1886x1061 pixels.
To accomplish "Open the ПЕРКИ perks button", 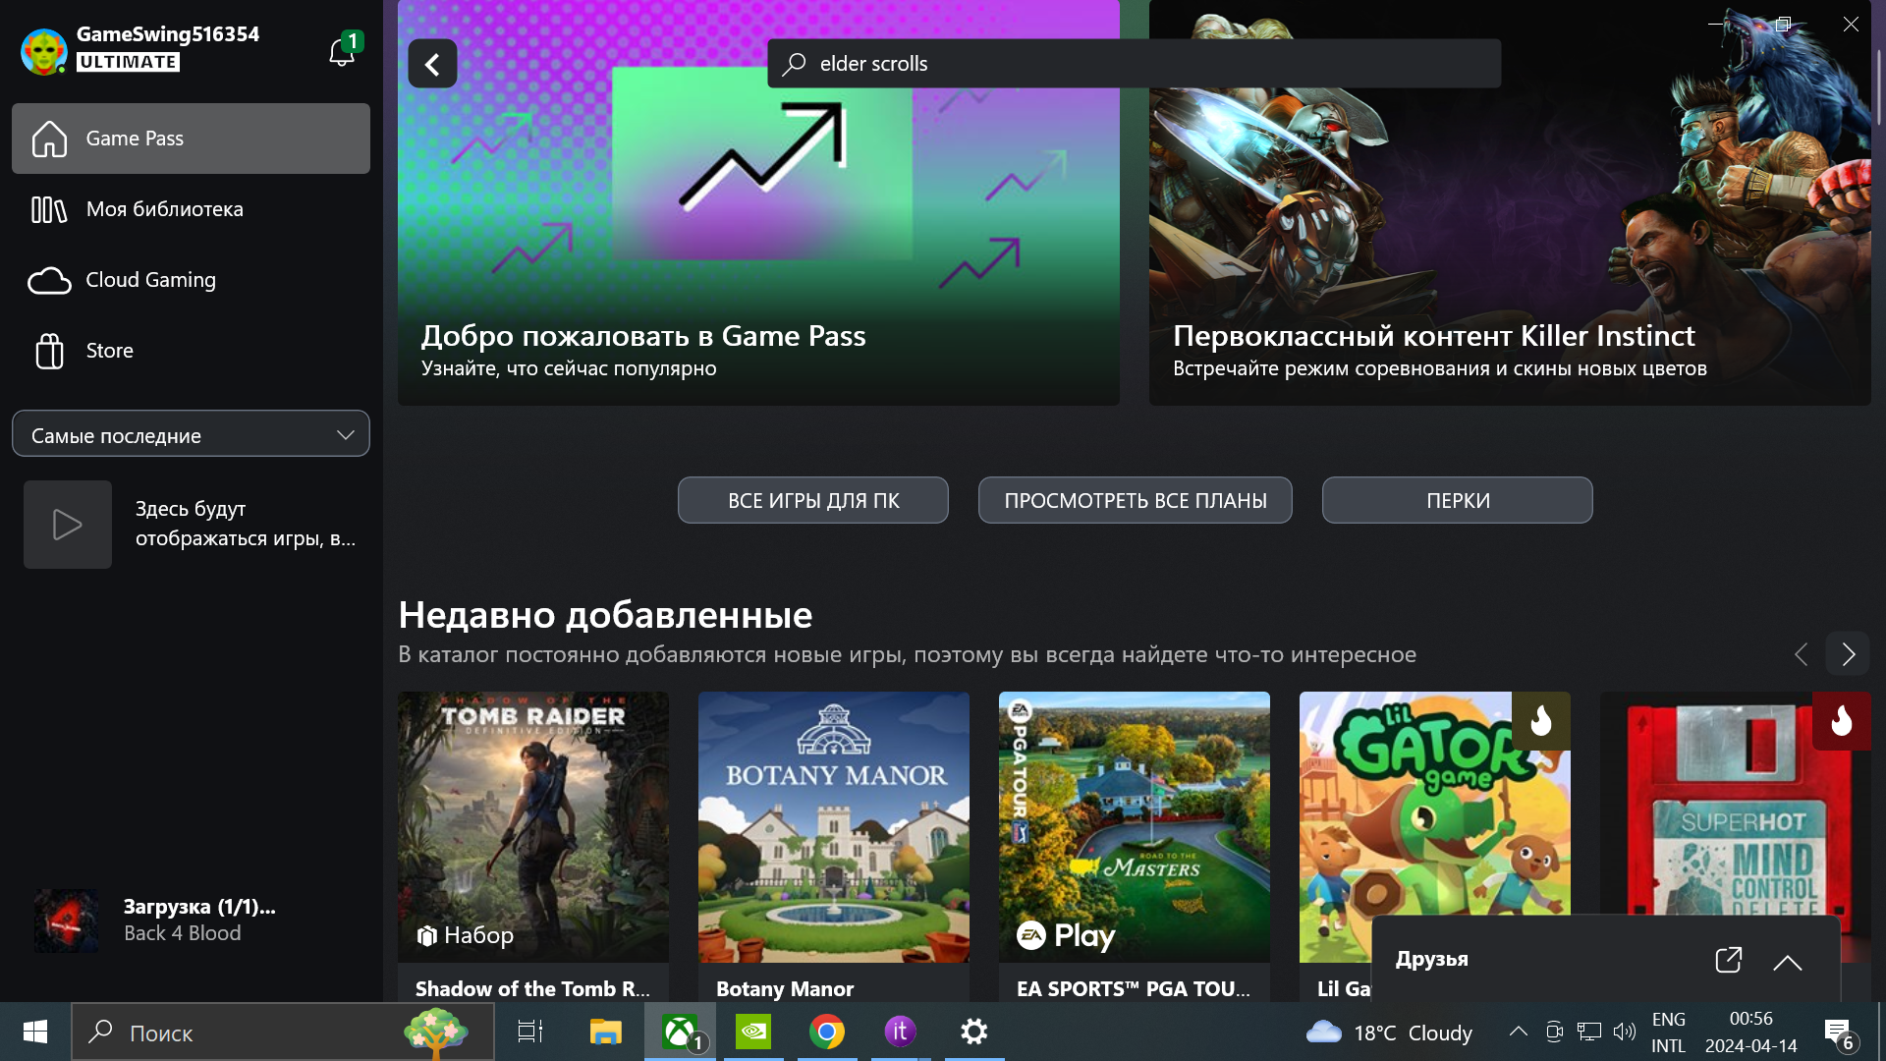I will [1457, 500].
